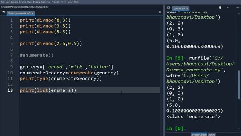Click the console browse tabs folder icon

click(x=168, y=8)
